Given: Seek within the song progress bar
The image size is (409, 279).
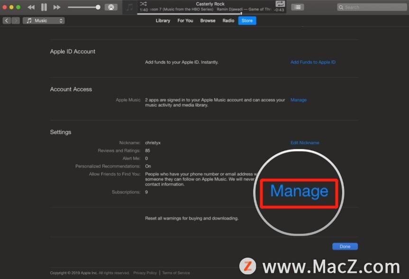Looking at the screenshot, I should pyautogui.click(x=211, y=14).
